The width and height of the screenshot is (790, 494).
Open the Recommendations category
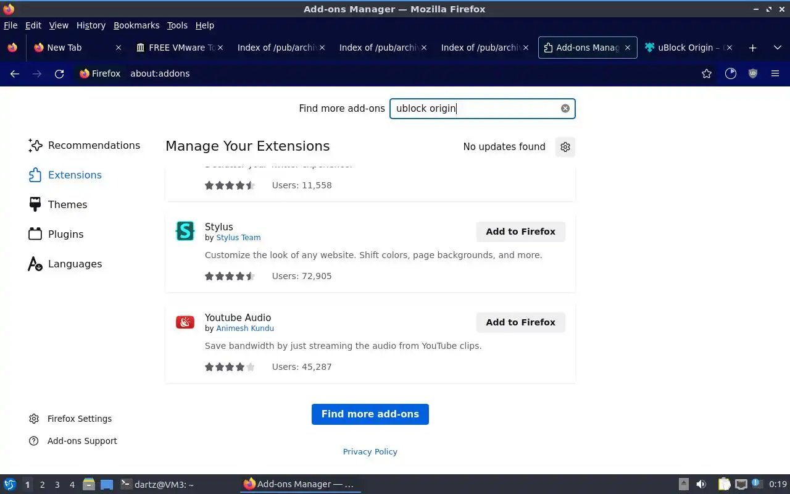pyautogui.click(x=84, y=145)
